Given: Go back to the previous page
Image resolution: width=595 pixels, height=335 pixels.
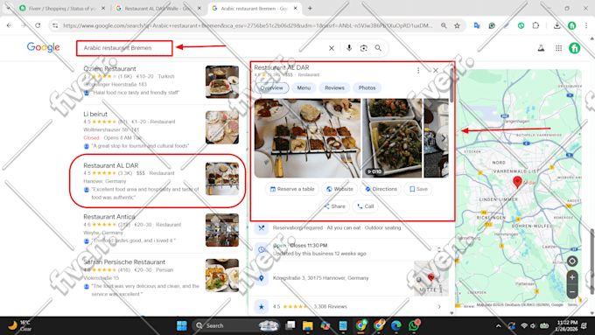Looking at the screenshot, I should (x=10, y=25).
